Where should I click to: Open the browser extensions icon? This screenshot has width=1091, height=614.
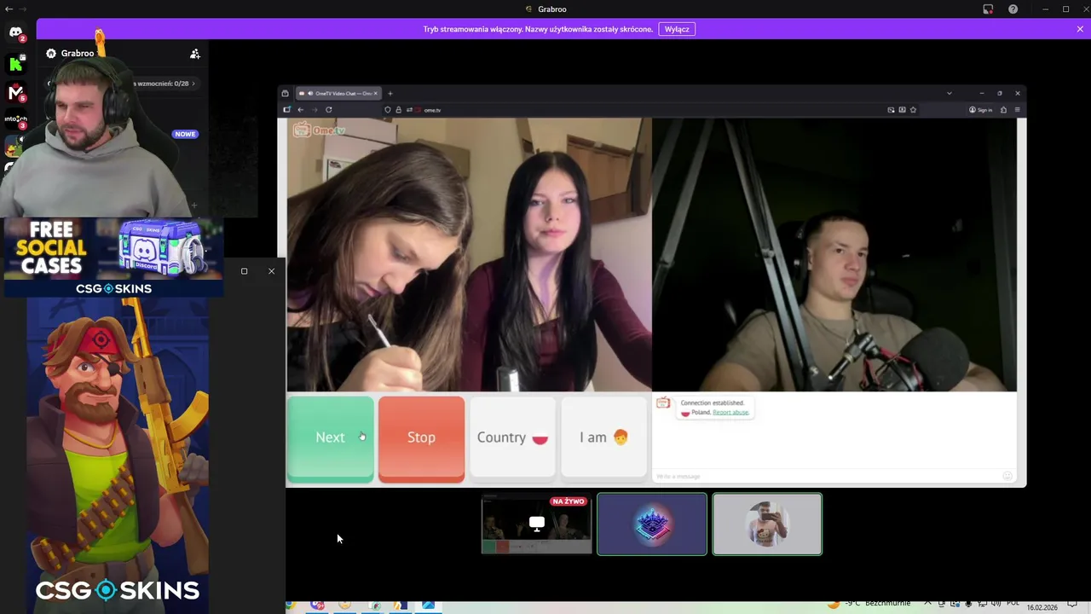click(x=1003, y=110)
